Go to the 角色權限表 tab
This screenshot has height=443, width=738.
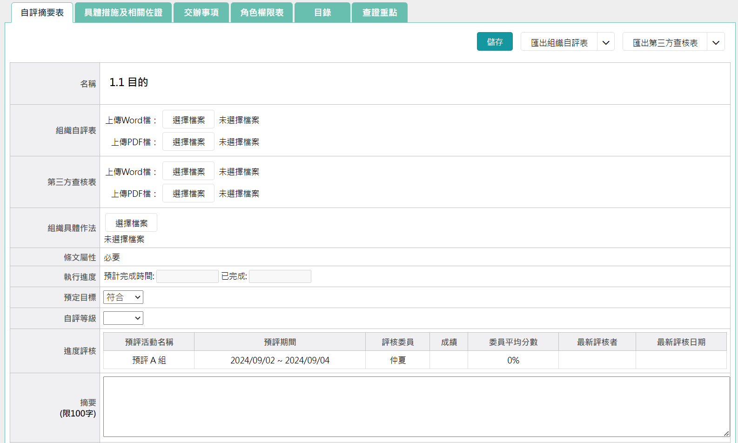point(262,13)
